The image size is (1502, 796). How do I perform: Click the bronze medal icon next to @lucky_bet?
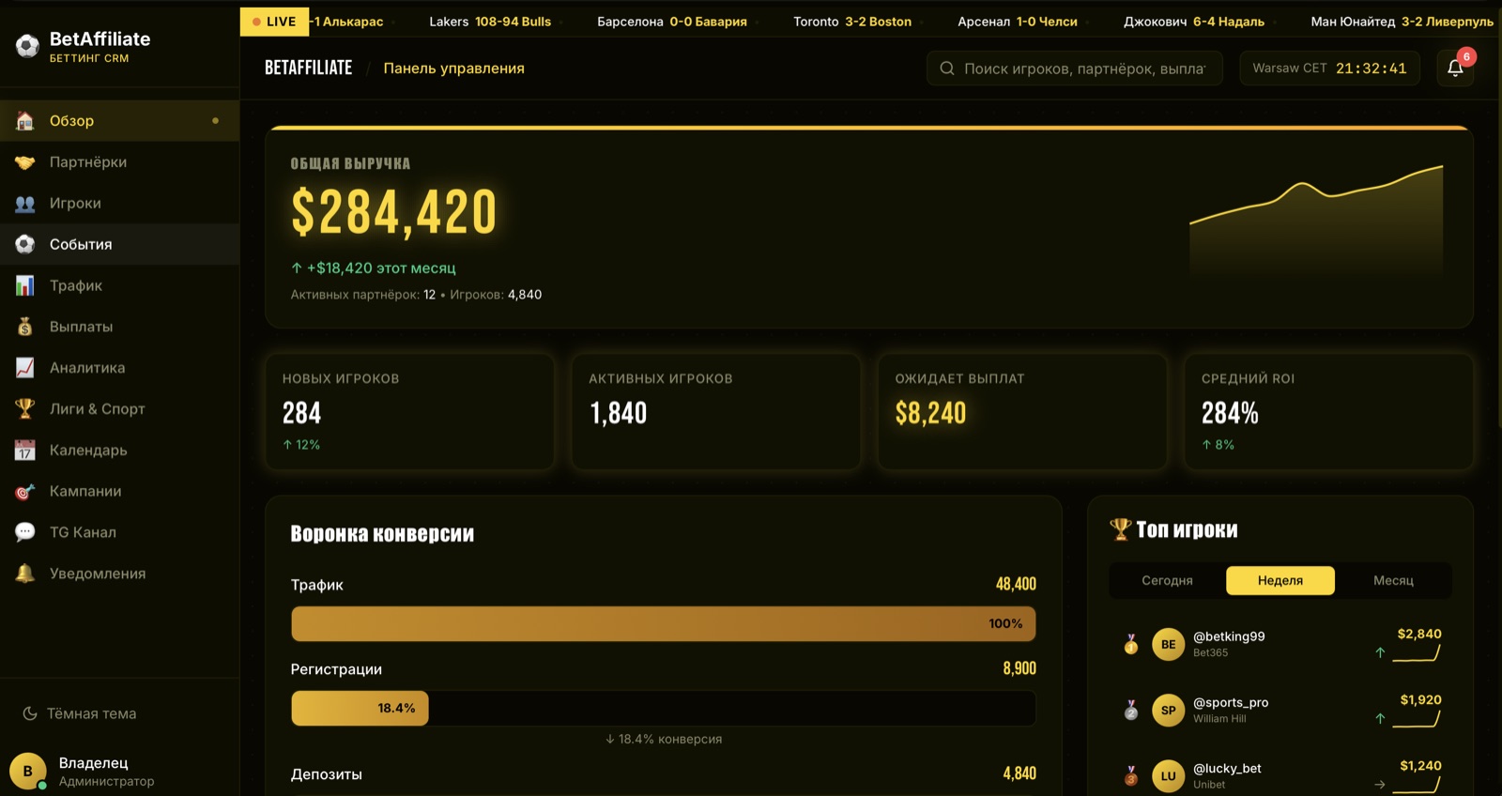(1131, 775)
